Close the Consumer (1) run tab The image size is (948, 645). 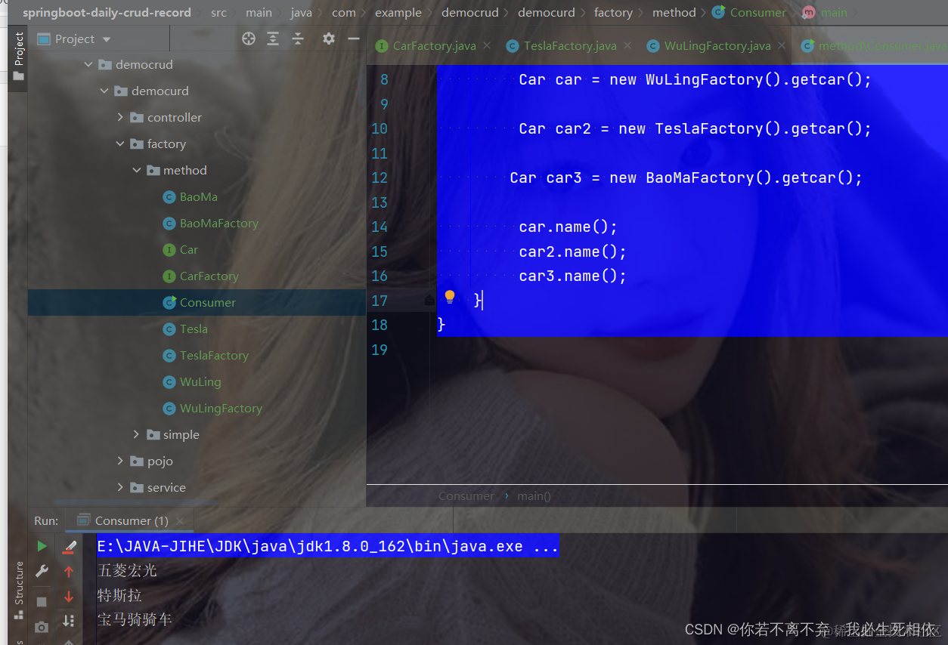pyautogui.click(x=180, y=521)
